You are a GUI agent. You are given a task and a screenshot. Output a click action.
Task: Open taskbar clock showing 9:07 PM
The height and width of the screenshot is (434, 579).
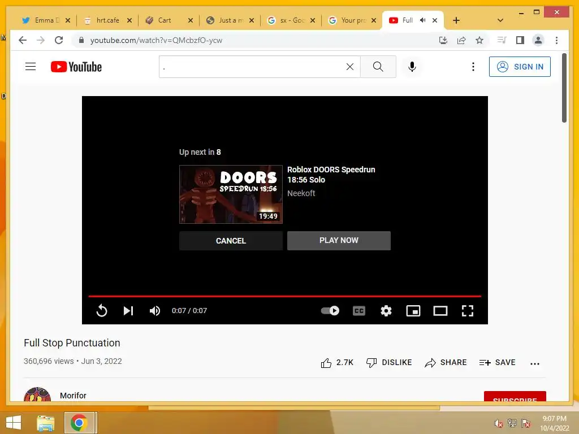[554, 423]
